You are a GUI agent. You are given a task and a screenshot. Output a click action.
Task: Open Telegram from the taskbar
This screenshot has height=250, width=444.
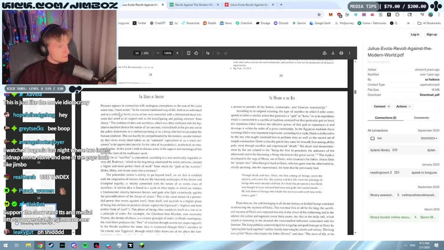coord(108,245)
